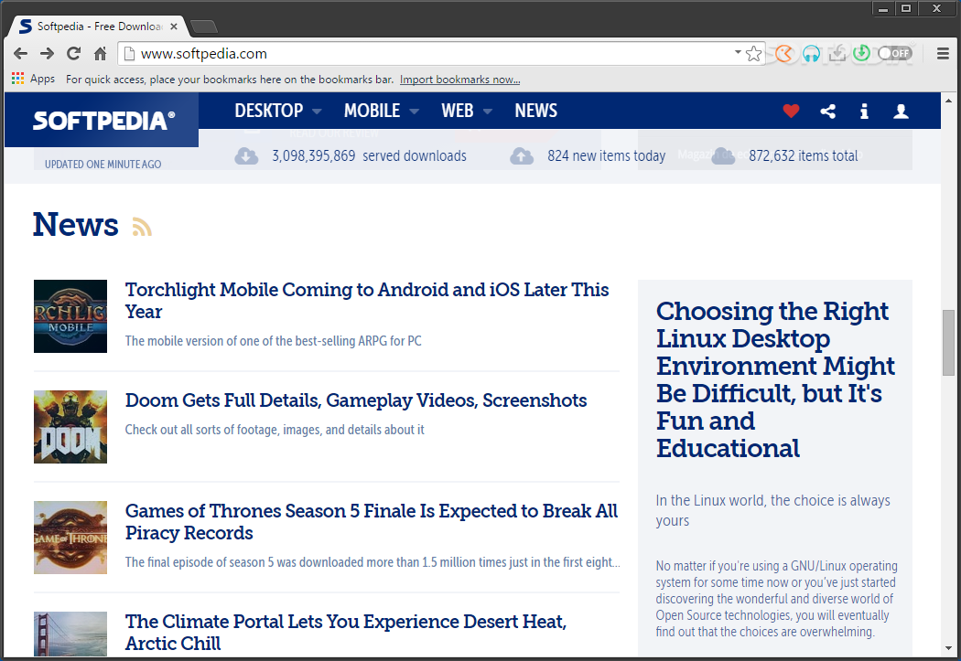Open Games of Thrones Season 5 Finale article
Image resolution: width=961 pixels, height=661 pixels.
[x=372, y=521]
